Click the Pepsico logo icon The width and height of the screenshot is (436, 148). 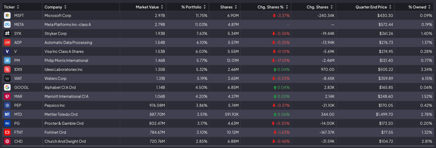click(x=7, y=105)
